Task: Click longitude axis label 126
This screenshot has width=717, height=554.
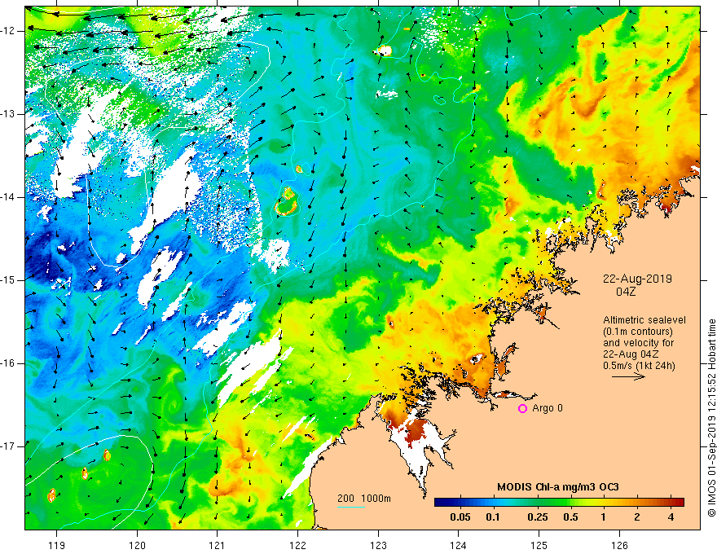Action: tap(619, 545)
